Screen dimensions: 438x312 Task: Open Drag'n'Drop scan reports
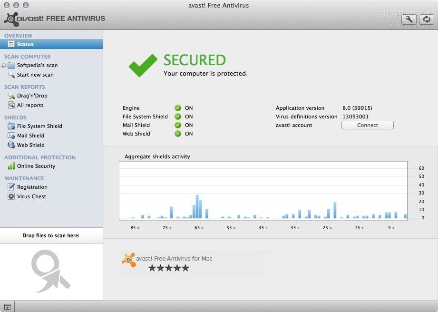coord(51,96)
